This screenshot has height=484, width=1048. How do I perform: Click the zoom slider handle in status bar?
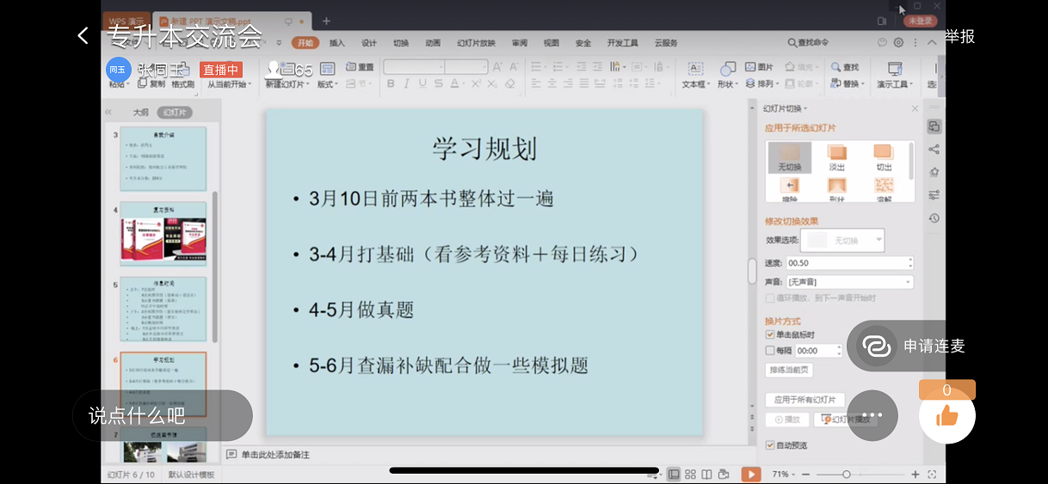coord(847,475)
